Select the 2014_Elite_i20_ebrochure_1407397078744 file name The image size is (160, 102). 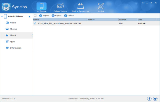tap(59, 23)
